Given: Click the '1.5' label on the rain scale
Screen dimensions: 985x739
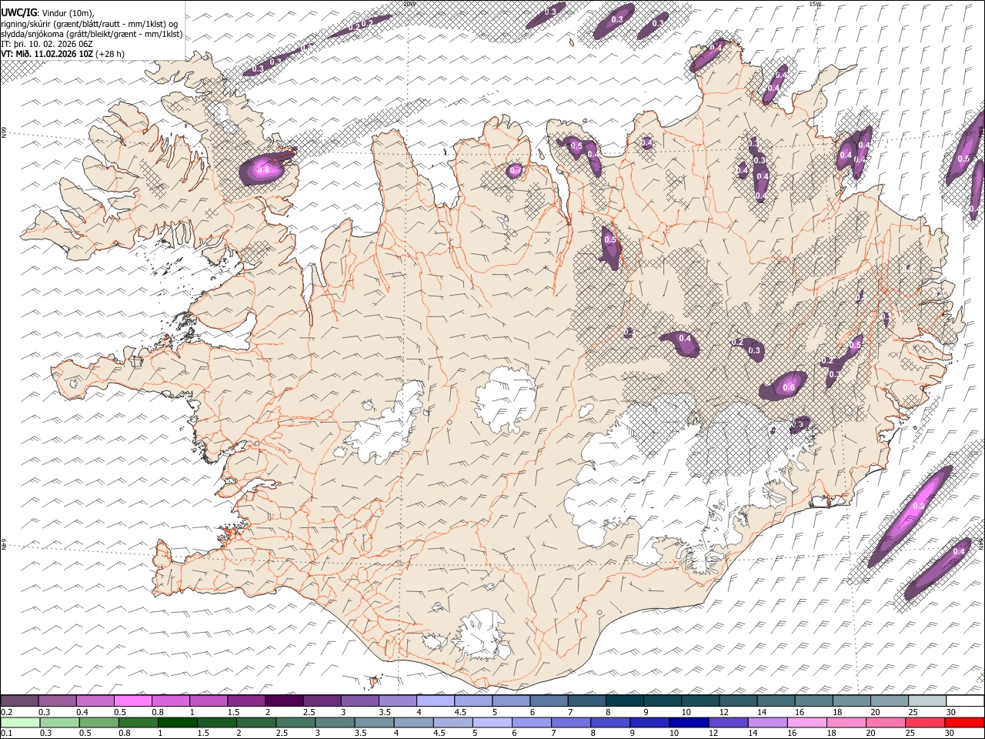Looking at the screenshot, I should [x=204, y=733].
